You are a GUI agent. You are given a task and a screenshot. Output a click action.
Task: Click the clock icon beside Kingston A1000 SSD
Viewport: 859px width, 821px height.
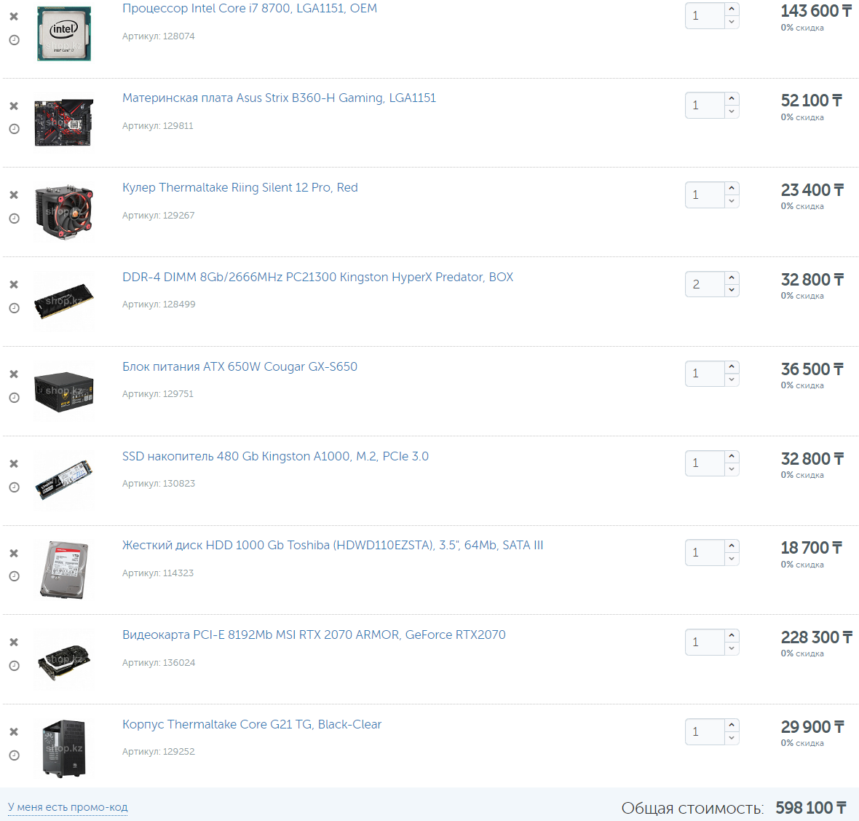click(x=15, y=487)
